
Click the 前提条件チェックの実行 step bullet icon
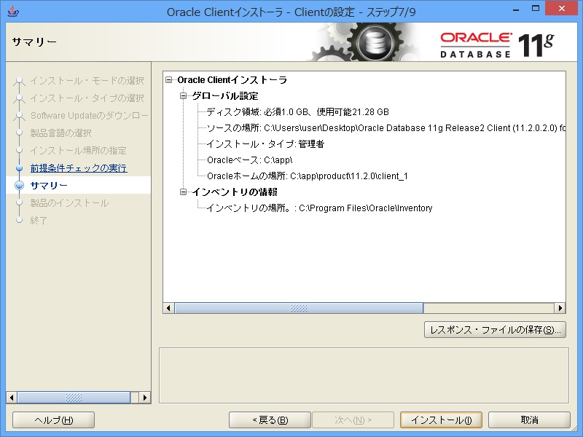pyautogui.click(x=20, y=168)
